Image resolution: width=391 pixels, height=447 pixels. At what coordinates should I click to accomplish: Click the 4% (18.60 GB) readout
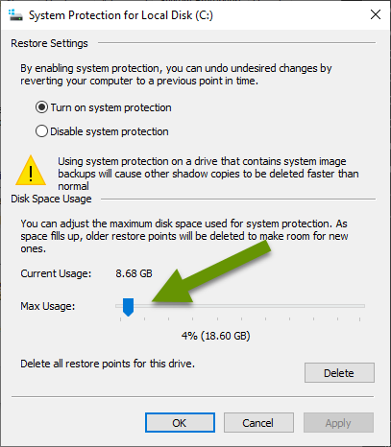[216, 336]
